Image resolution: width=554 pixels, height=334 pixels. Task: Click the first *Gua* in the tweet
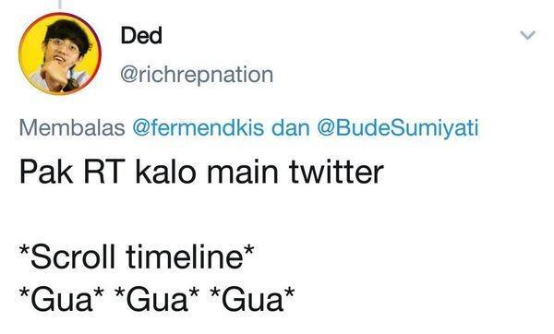pos(62,299)
